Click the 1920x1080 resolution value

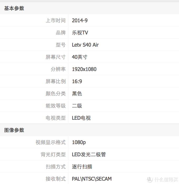coord(84,69)
